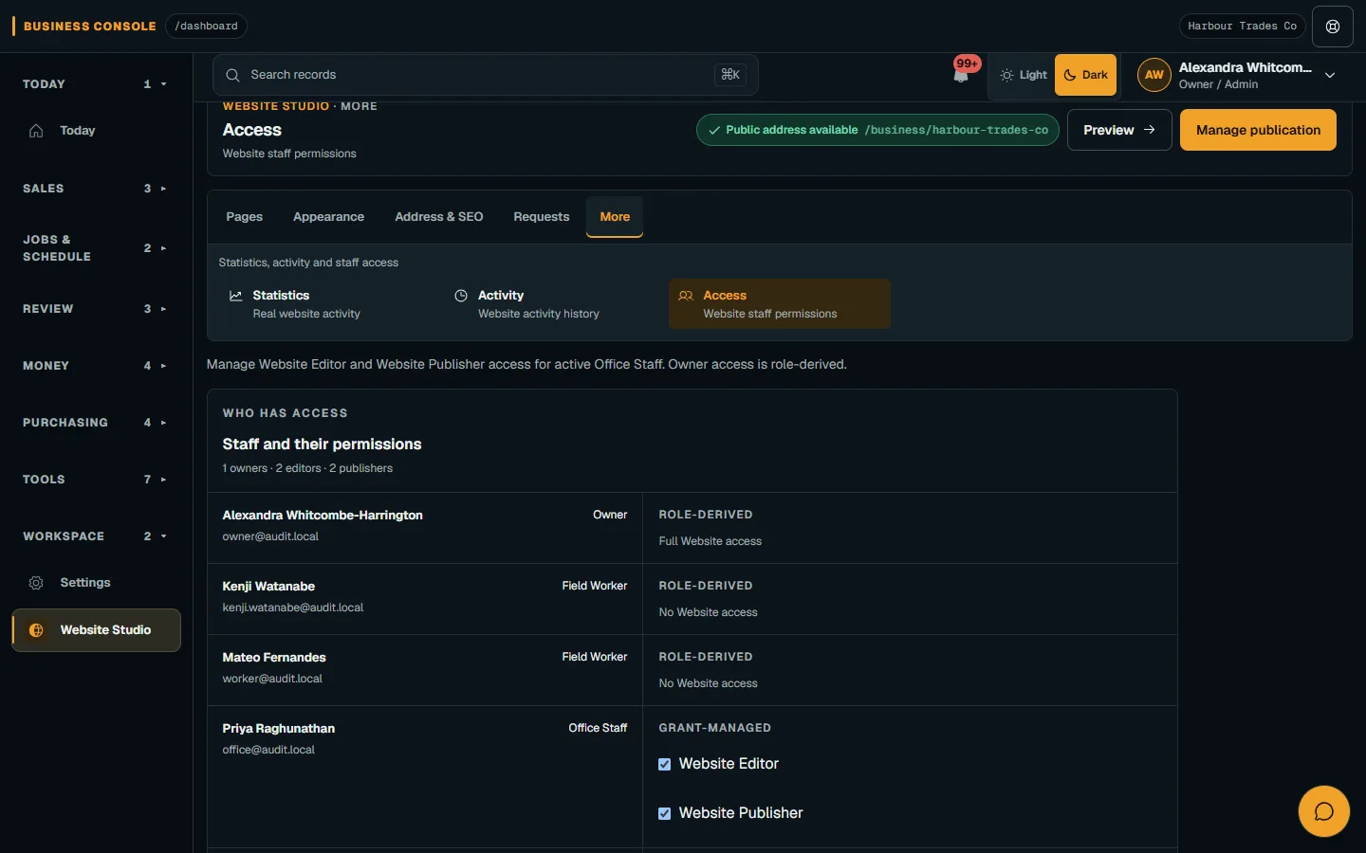Expand the MONEY sidebar section
1366x853 pixels.
point(96,366)
